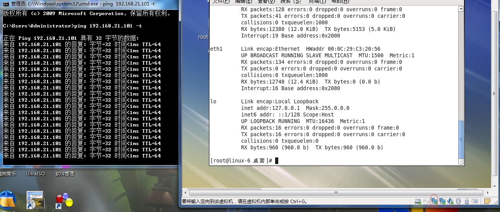Click the 'lo' interface name in terminal
This screenshot has height=212, width=500.
tap(213, 101)
